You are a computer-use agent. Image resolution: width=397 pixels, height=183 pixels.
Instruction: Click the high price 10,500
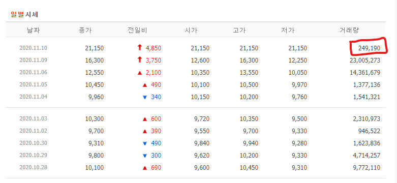249,84
